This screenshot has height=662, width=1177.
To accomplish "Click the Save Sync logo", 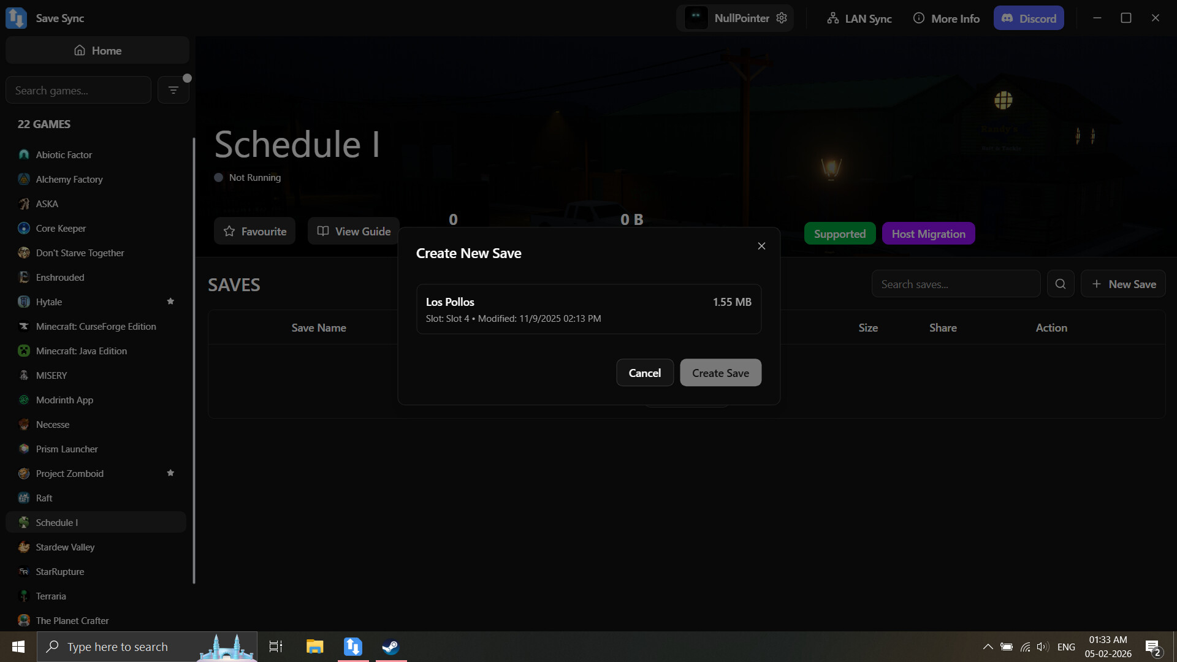I will tap(15, 18).
